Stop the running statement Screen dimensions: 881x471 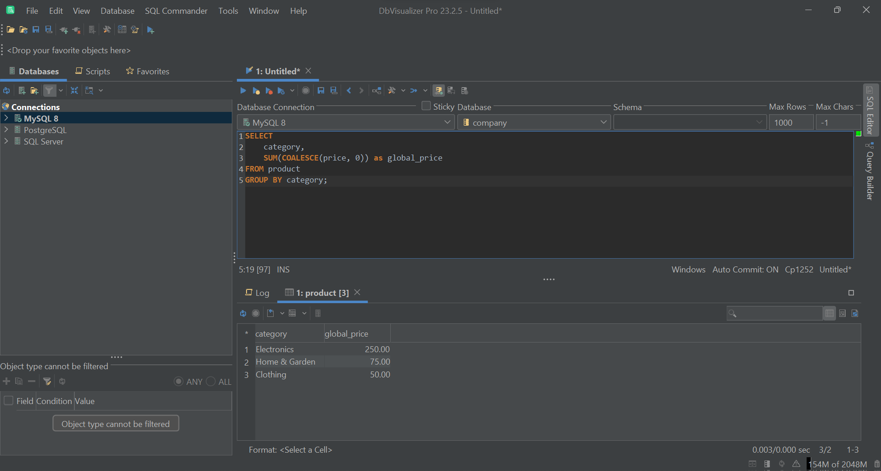point(306,90)
